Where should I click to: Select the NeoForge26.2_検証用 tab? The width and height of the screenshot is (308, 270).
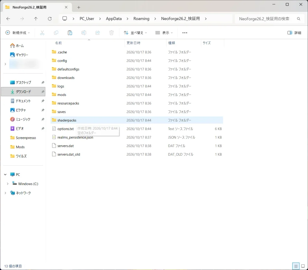pos(37,7)
